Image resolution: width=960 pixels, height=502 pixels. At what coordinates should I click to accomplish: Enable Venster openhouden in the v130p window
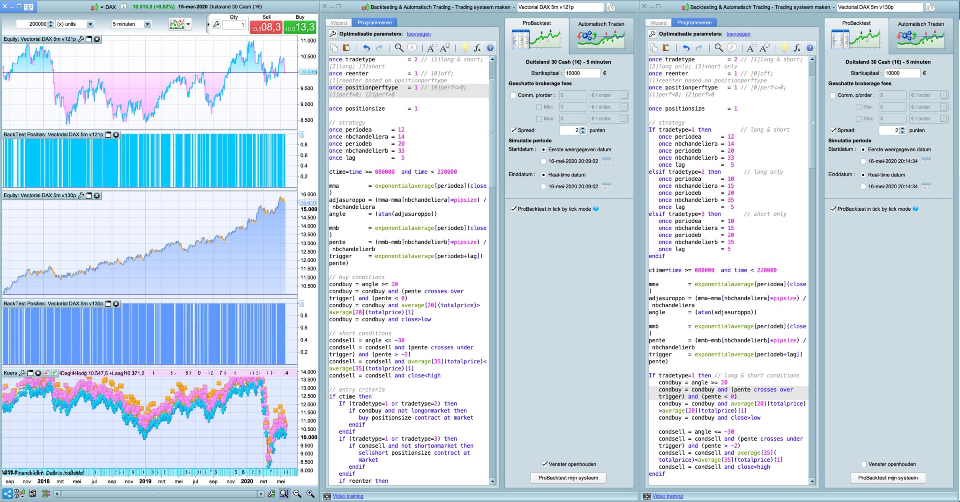pyautogui.click(x=863, y=464)
